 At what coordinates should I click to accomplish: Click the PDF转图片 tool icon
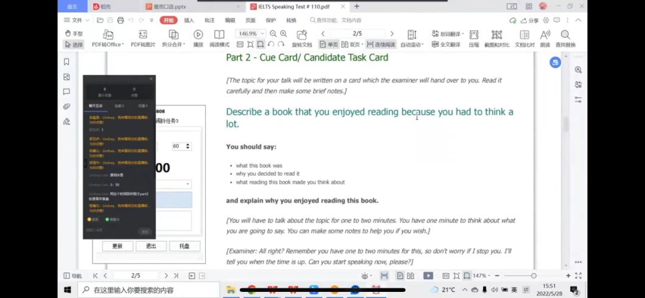143,35
